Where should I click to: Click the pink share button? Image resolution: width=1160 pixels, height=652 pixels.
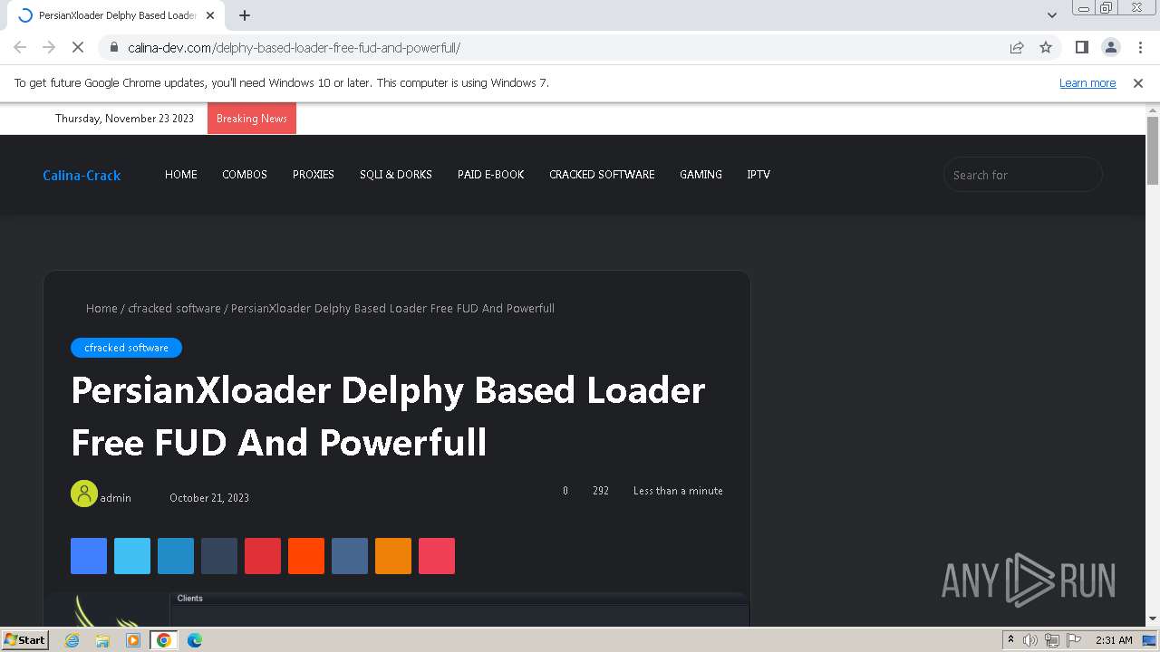click(x=437, y=556)
